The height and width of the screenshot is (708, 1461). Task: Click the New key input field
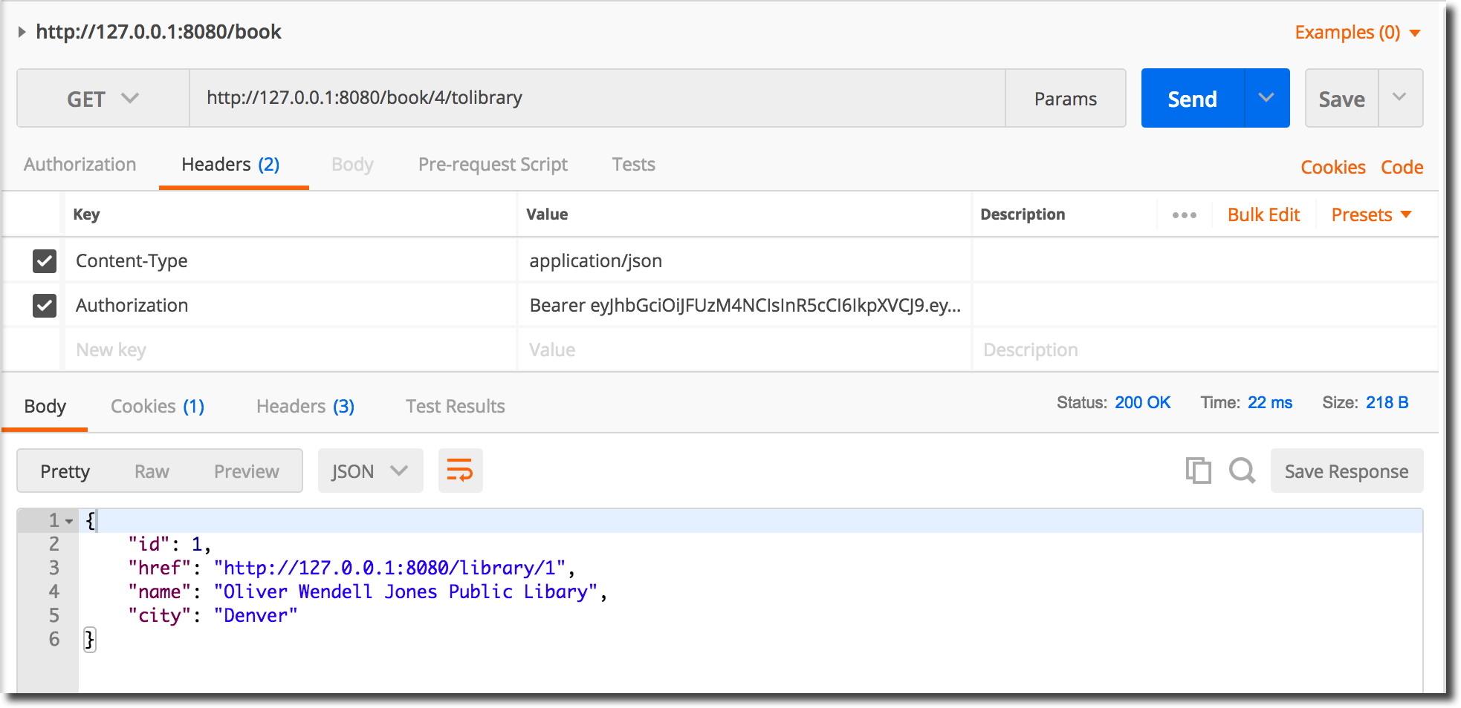[291, 350]
